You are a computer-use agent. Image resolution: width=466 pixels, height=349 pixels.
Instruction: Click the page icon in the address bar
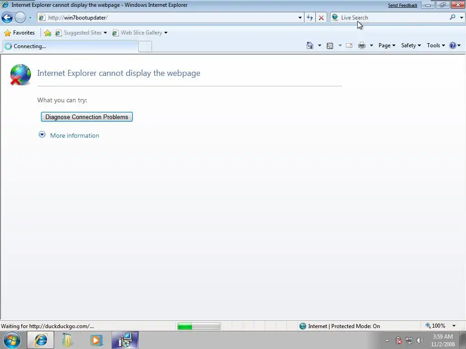[x=42, y=18]
